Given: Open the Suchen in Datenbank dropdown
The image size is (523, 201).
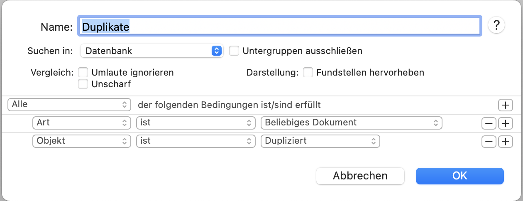Looking at the screenshot, I should [x=152, y=51].
